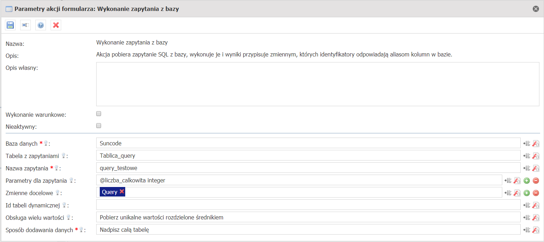Enable the Wykonanie warunkowe checkbox
Screen dimensions: 544x242
(x=99, y=114)
